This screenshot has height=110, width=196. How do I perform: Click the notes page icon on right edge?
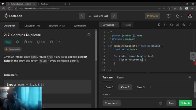click(x=193, y=56)
